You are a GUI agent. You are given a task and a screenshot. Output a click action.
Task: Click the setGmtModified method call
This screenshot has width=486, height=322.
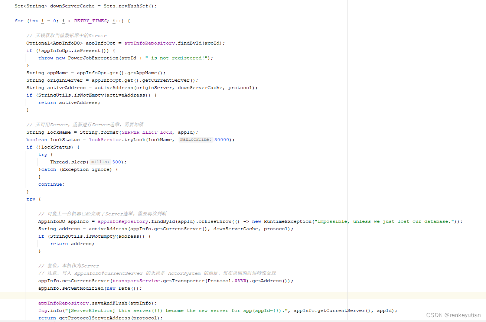[83, 288]
